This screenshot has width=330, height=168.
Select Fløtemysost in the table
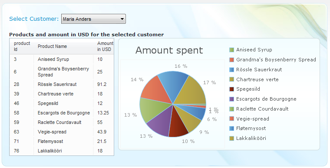coord(50,141)
